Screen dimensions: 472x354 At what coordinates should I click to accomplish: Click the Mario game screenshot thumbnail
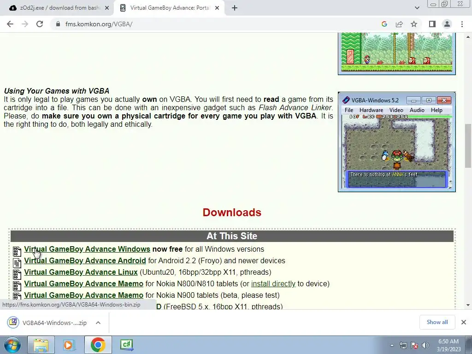[x=397, y=53]
